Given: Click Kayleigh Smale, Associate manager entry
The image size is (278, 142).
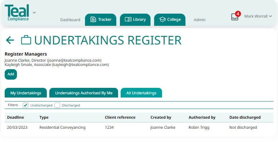Looking at the screenshot, I should pyautogui.click(x=57, y=65).
